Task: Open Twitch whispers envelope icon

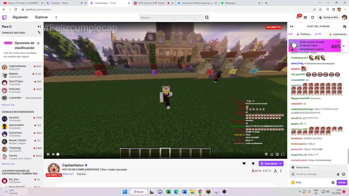Action: (305, 17)
